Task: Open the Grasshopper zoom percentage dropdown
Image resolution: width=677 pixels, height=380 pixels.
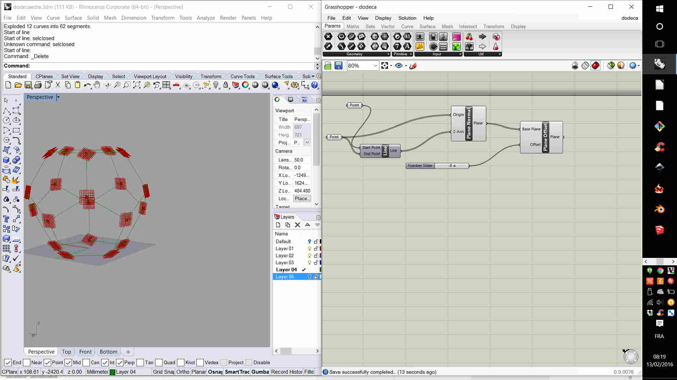Action: (376, 66)
